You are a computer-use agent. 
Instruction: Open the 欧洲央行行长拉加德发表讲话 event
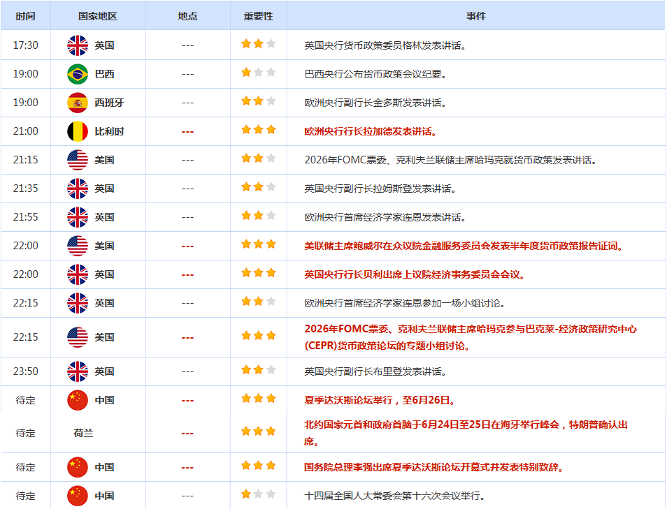[x=371, y=132]
